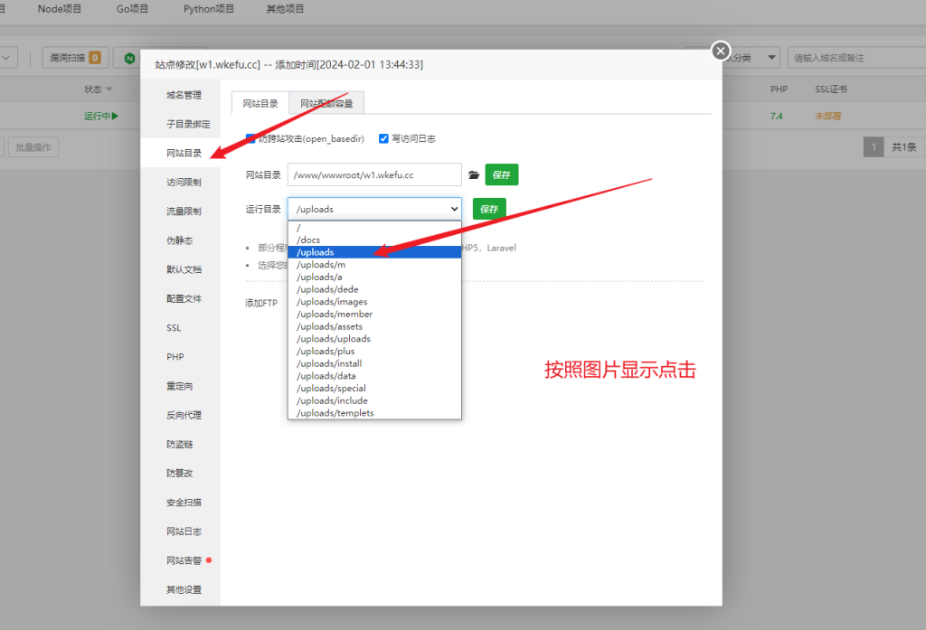Click the red alert dot by 网站告警

[x=209, y=560]
